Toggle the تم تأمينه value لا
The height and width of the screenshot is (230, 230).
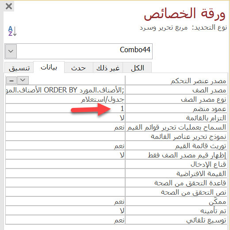[65, 211]
